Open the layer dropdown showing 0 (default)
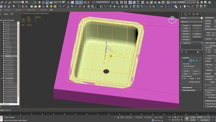The width and height of the screenshot is (216, 122). pyautogui.click(x=183, y=2)
